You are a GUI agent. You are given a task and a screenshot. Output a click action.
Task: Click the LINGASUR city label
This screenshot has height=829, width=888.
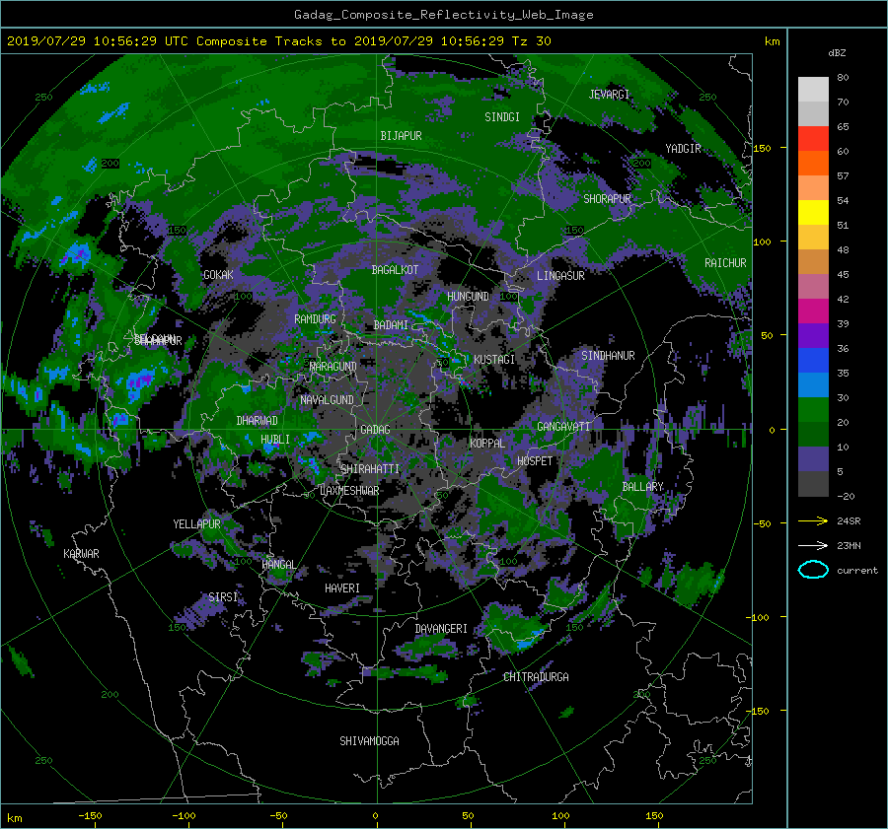point(560,276)
